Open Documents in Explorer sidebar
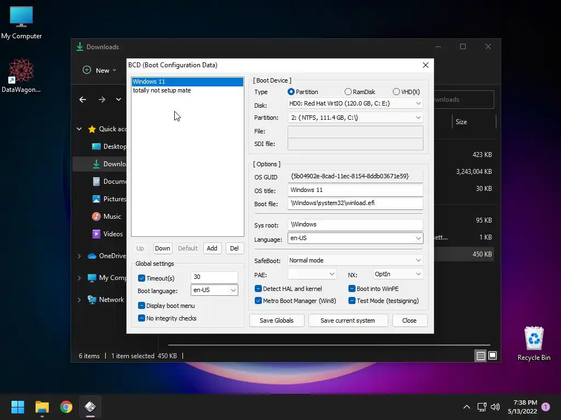Screen dimensions: 561x420 coord(109,182)
